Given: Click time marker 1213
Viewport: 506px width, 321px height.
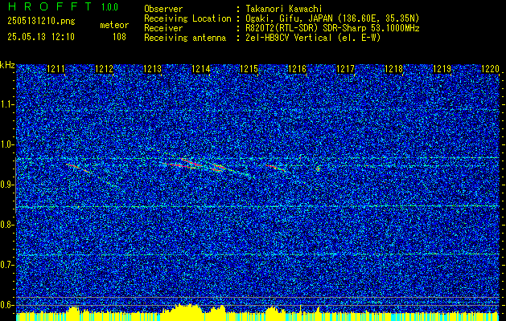Looking at the screenshot, I should pos(152,69).
